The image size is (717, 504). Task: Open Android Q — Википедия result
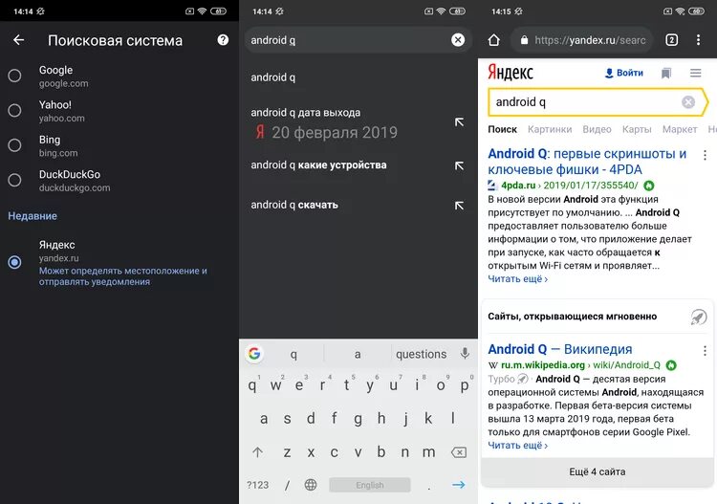coord(559,349)
